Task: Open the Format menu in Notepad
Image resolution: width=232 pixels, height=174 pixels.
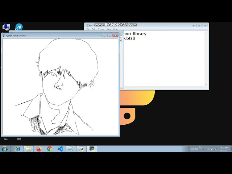Action: click(101, 29)
